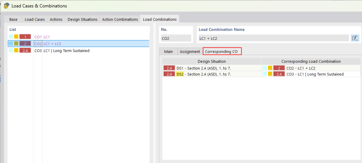Viewport: 362px width, 163px height.
Task: Click the '2' badge in CO2 list row
Action: click(25, 44)
